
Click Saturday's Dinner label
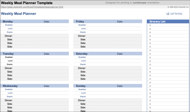click(x=82, y=68)
